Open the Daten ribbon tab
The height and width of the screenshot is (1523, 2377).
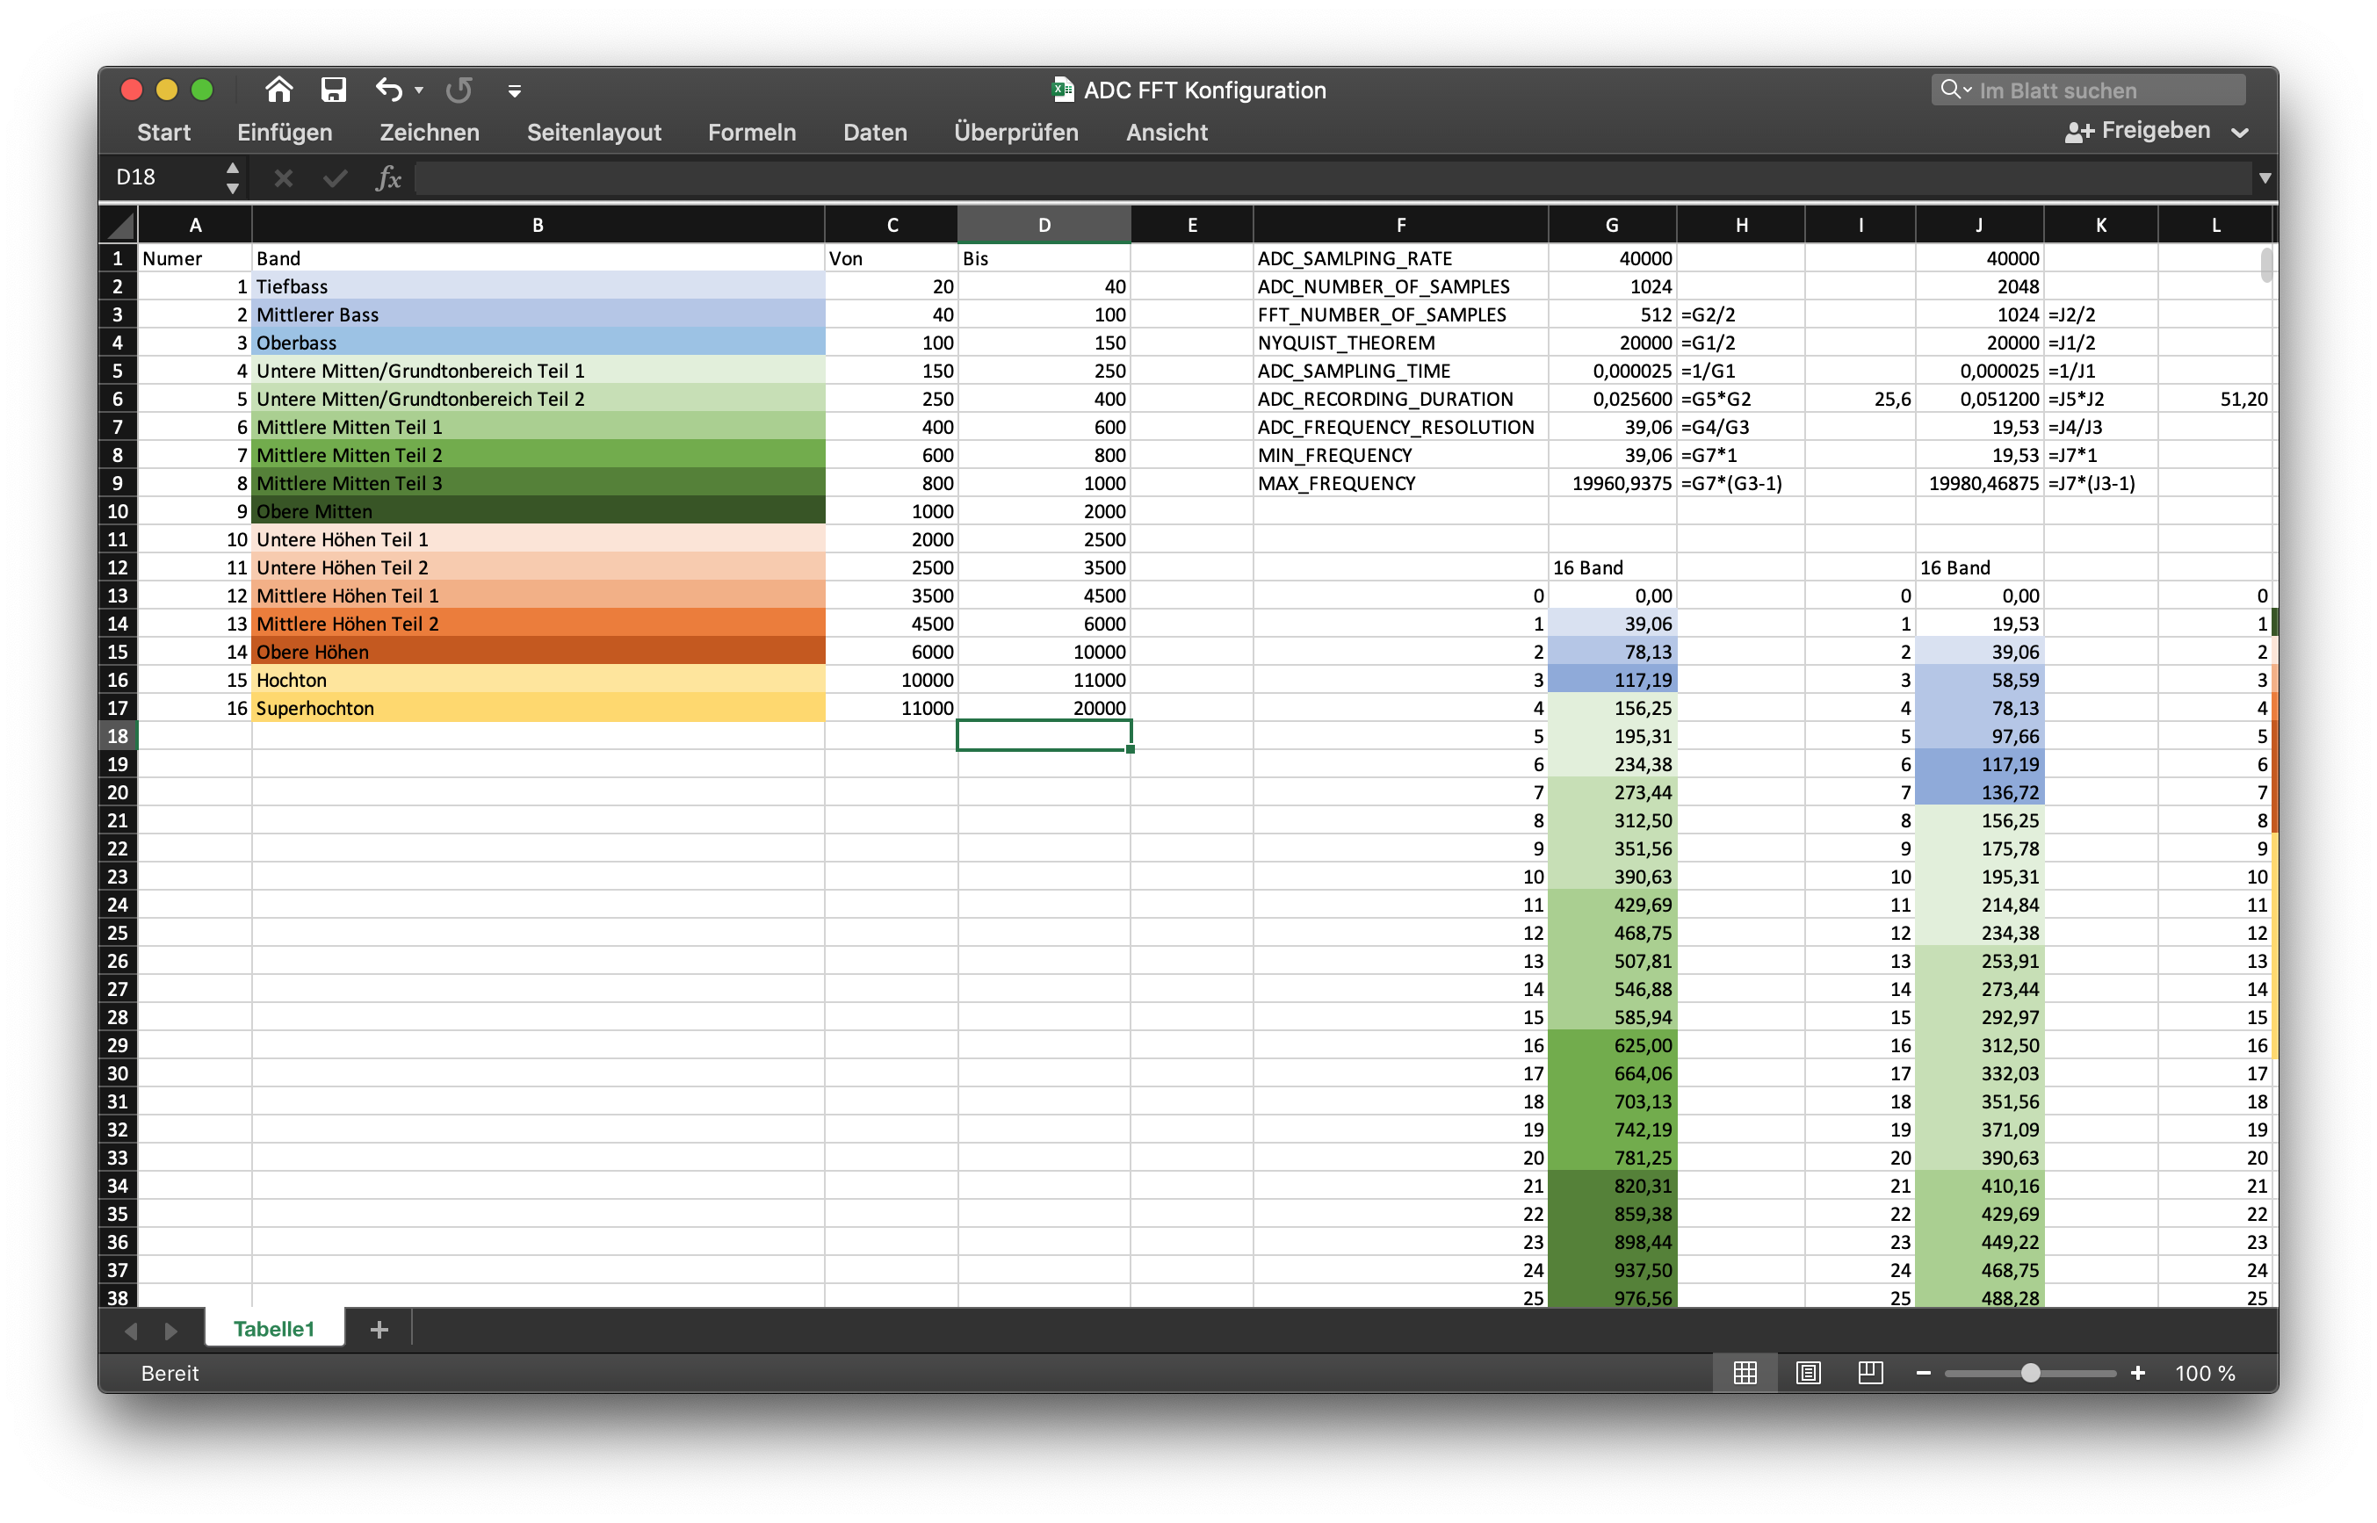[875, 133]
